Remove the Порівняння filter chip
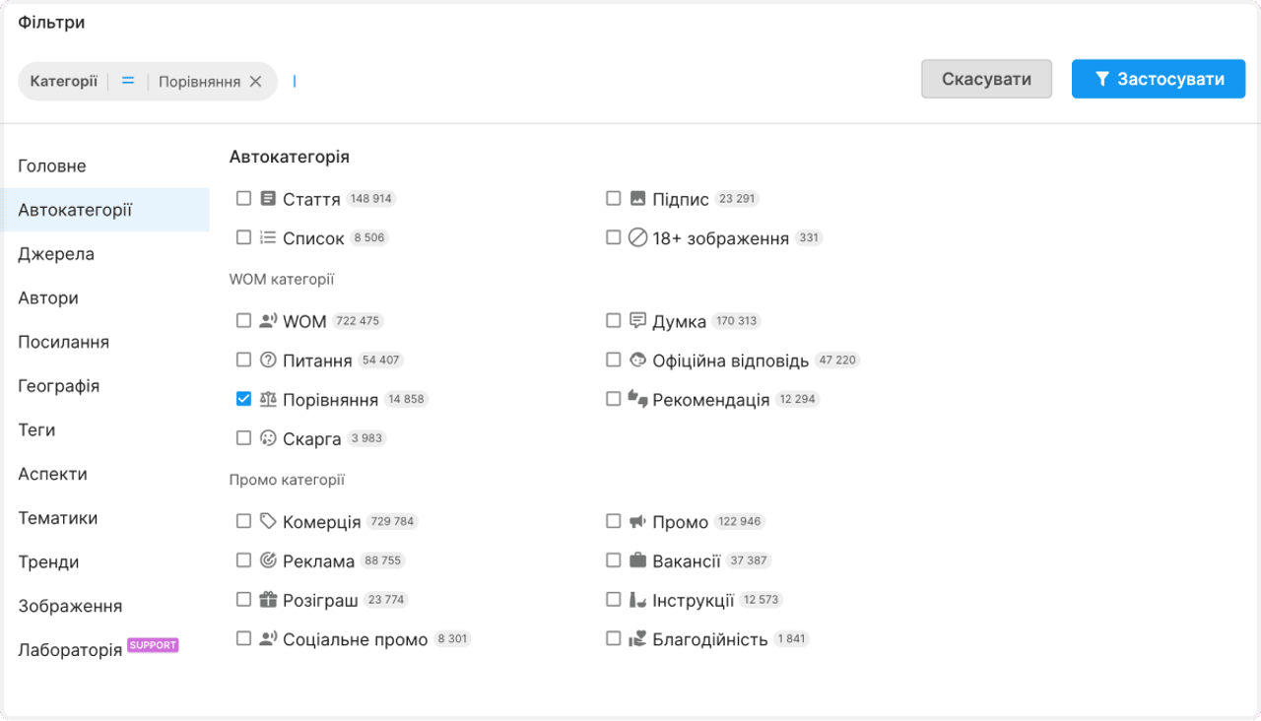Screen dimensions: 1261x721 [x=255, y=82]
